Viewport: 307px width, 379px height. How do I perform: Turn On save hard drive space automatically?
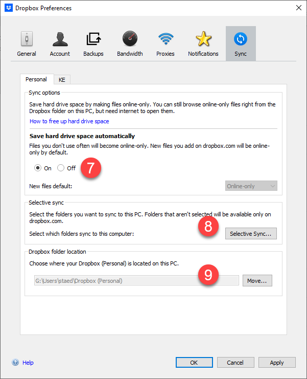pyautogui.click(x=38, y=168)
